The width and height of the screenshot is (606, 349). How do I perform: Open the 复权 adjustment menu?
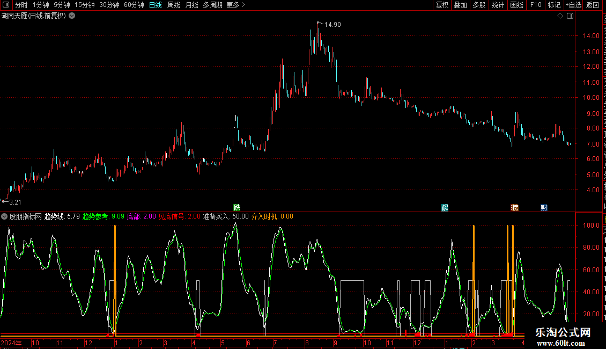click(x=442, y=5)
